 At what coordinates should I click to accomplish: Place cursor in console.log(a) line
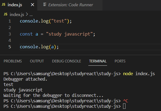(39, 47)
